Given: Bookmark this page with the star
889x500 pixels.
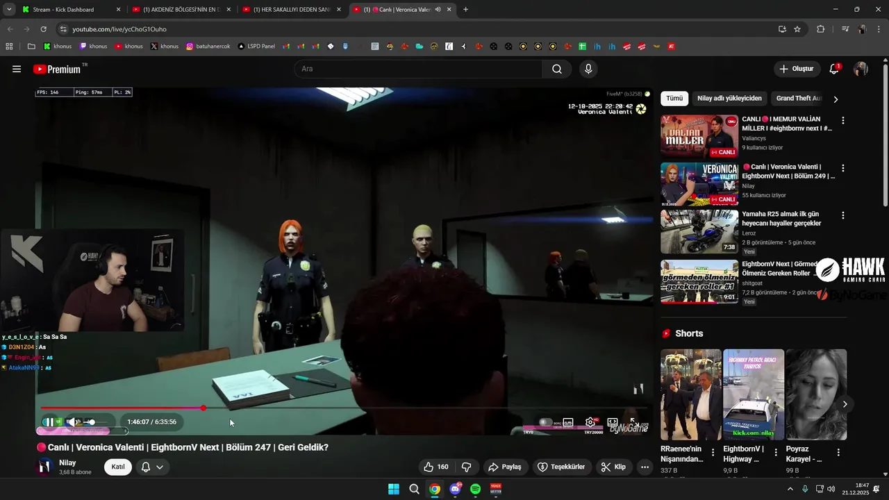Looking at the screenshot, I should 797,29.
